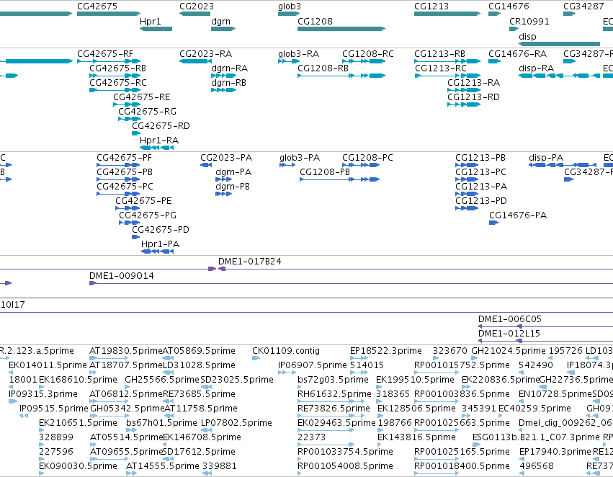
Task: Click EST LP07802.5prime label
Action: (x=236, y=423)
